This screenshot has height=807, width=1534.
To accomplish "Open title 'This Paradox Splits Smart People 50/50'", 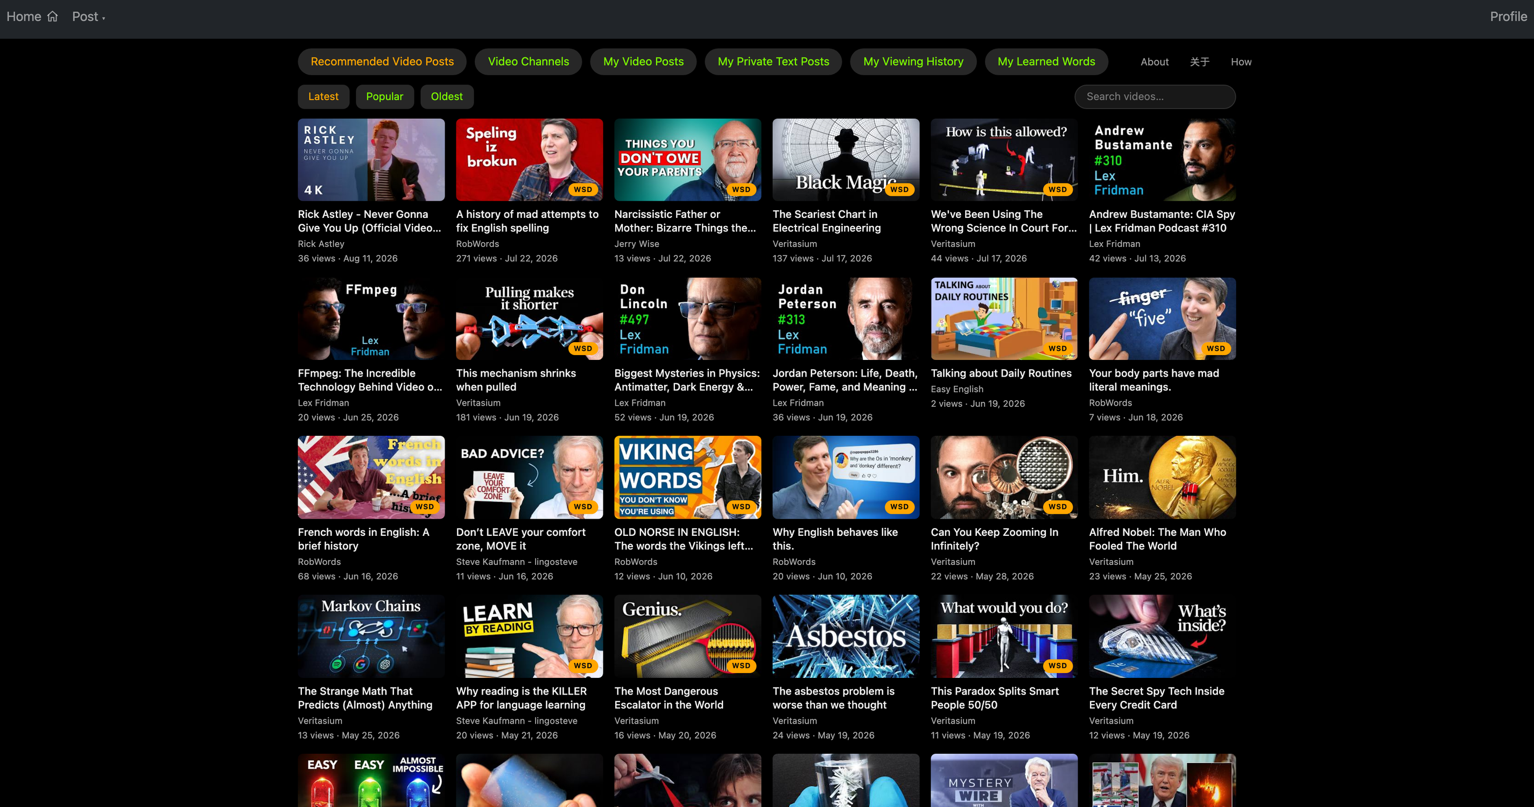I will click(995, 697).
